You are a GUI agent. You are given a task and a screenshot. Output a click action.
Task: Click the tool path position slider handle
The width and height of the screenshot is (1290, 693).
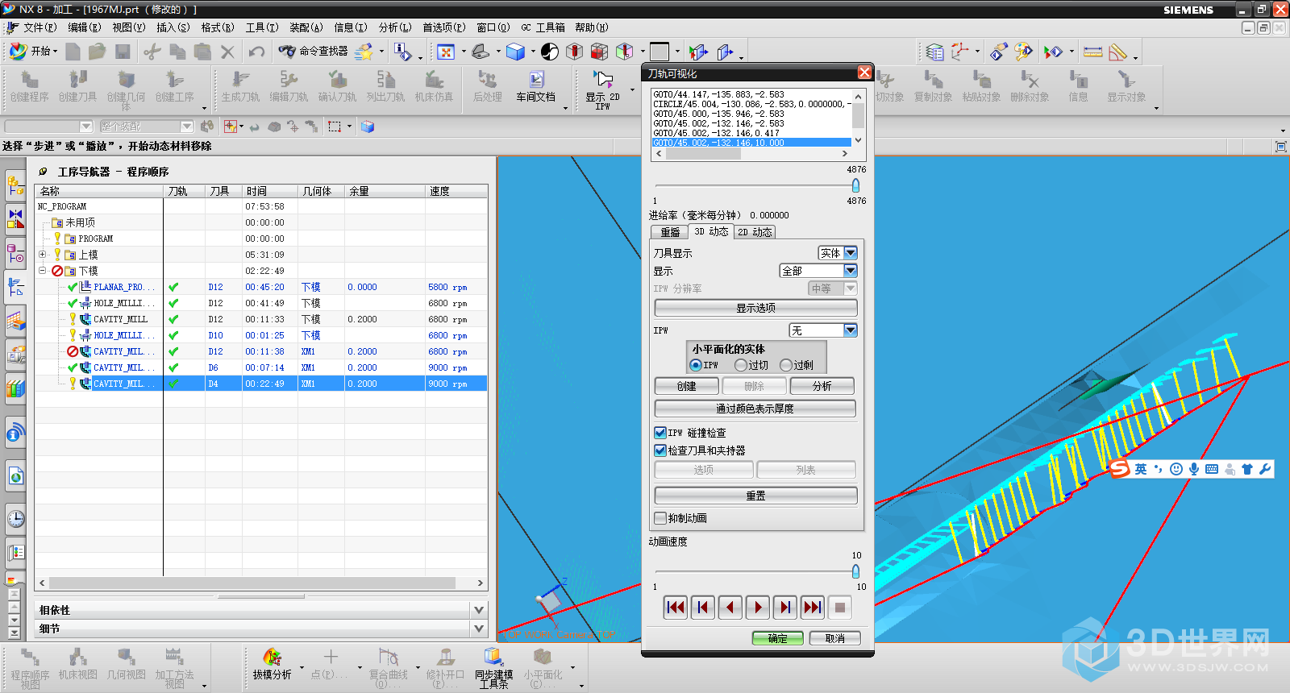point(855,185)
